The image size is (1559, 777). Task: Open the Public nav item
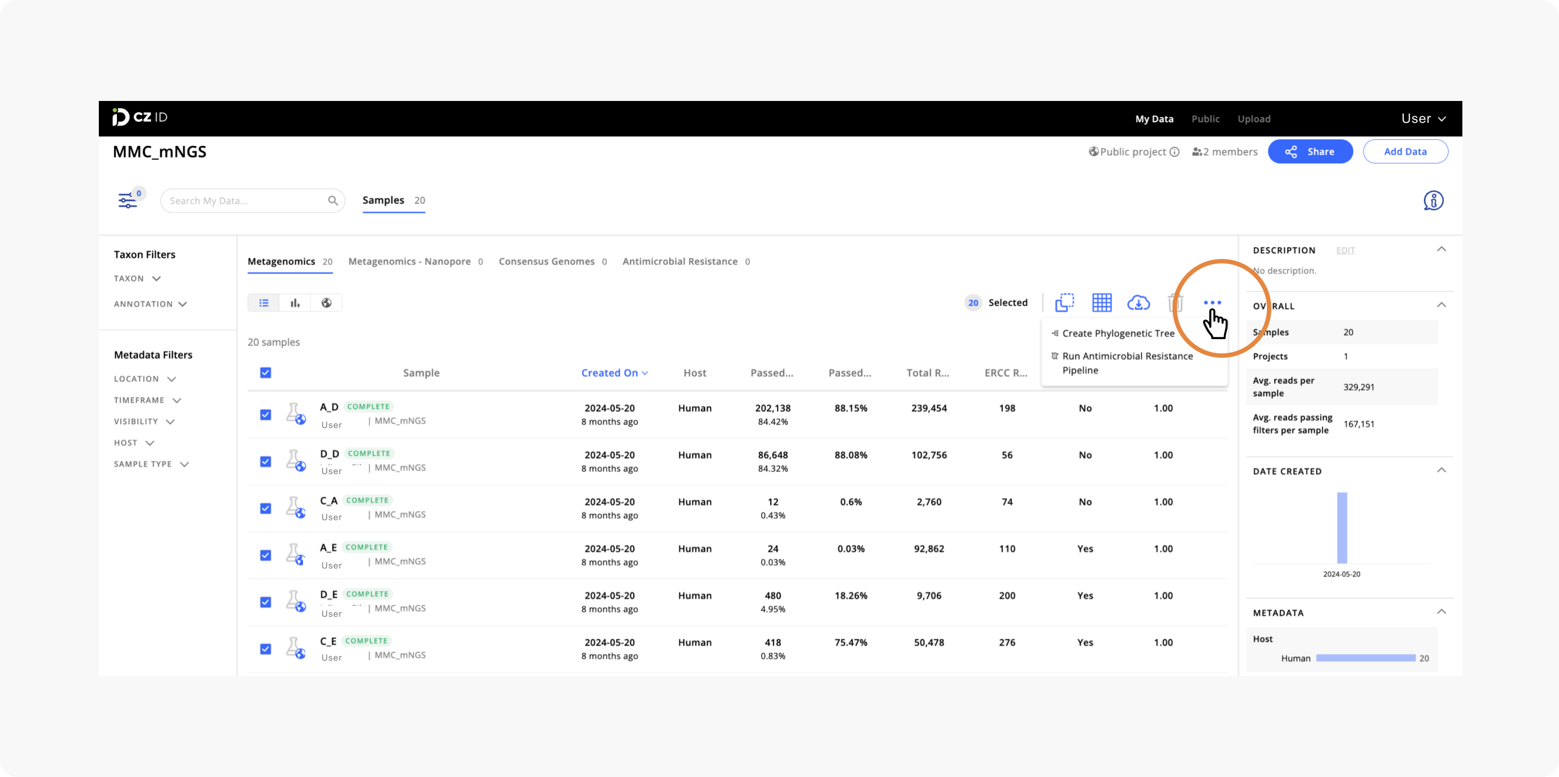(x=1205, y=119)
